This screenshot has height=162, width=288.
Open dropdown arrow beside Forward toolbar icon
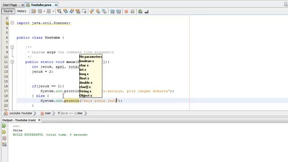click(x=53, y=11)
